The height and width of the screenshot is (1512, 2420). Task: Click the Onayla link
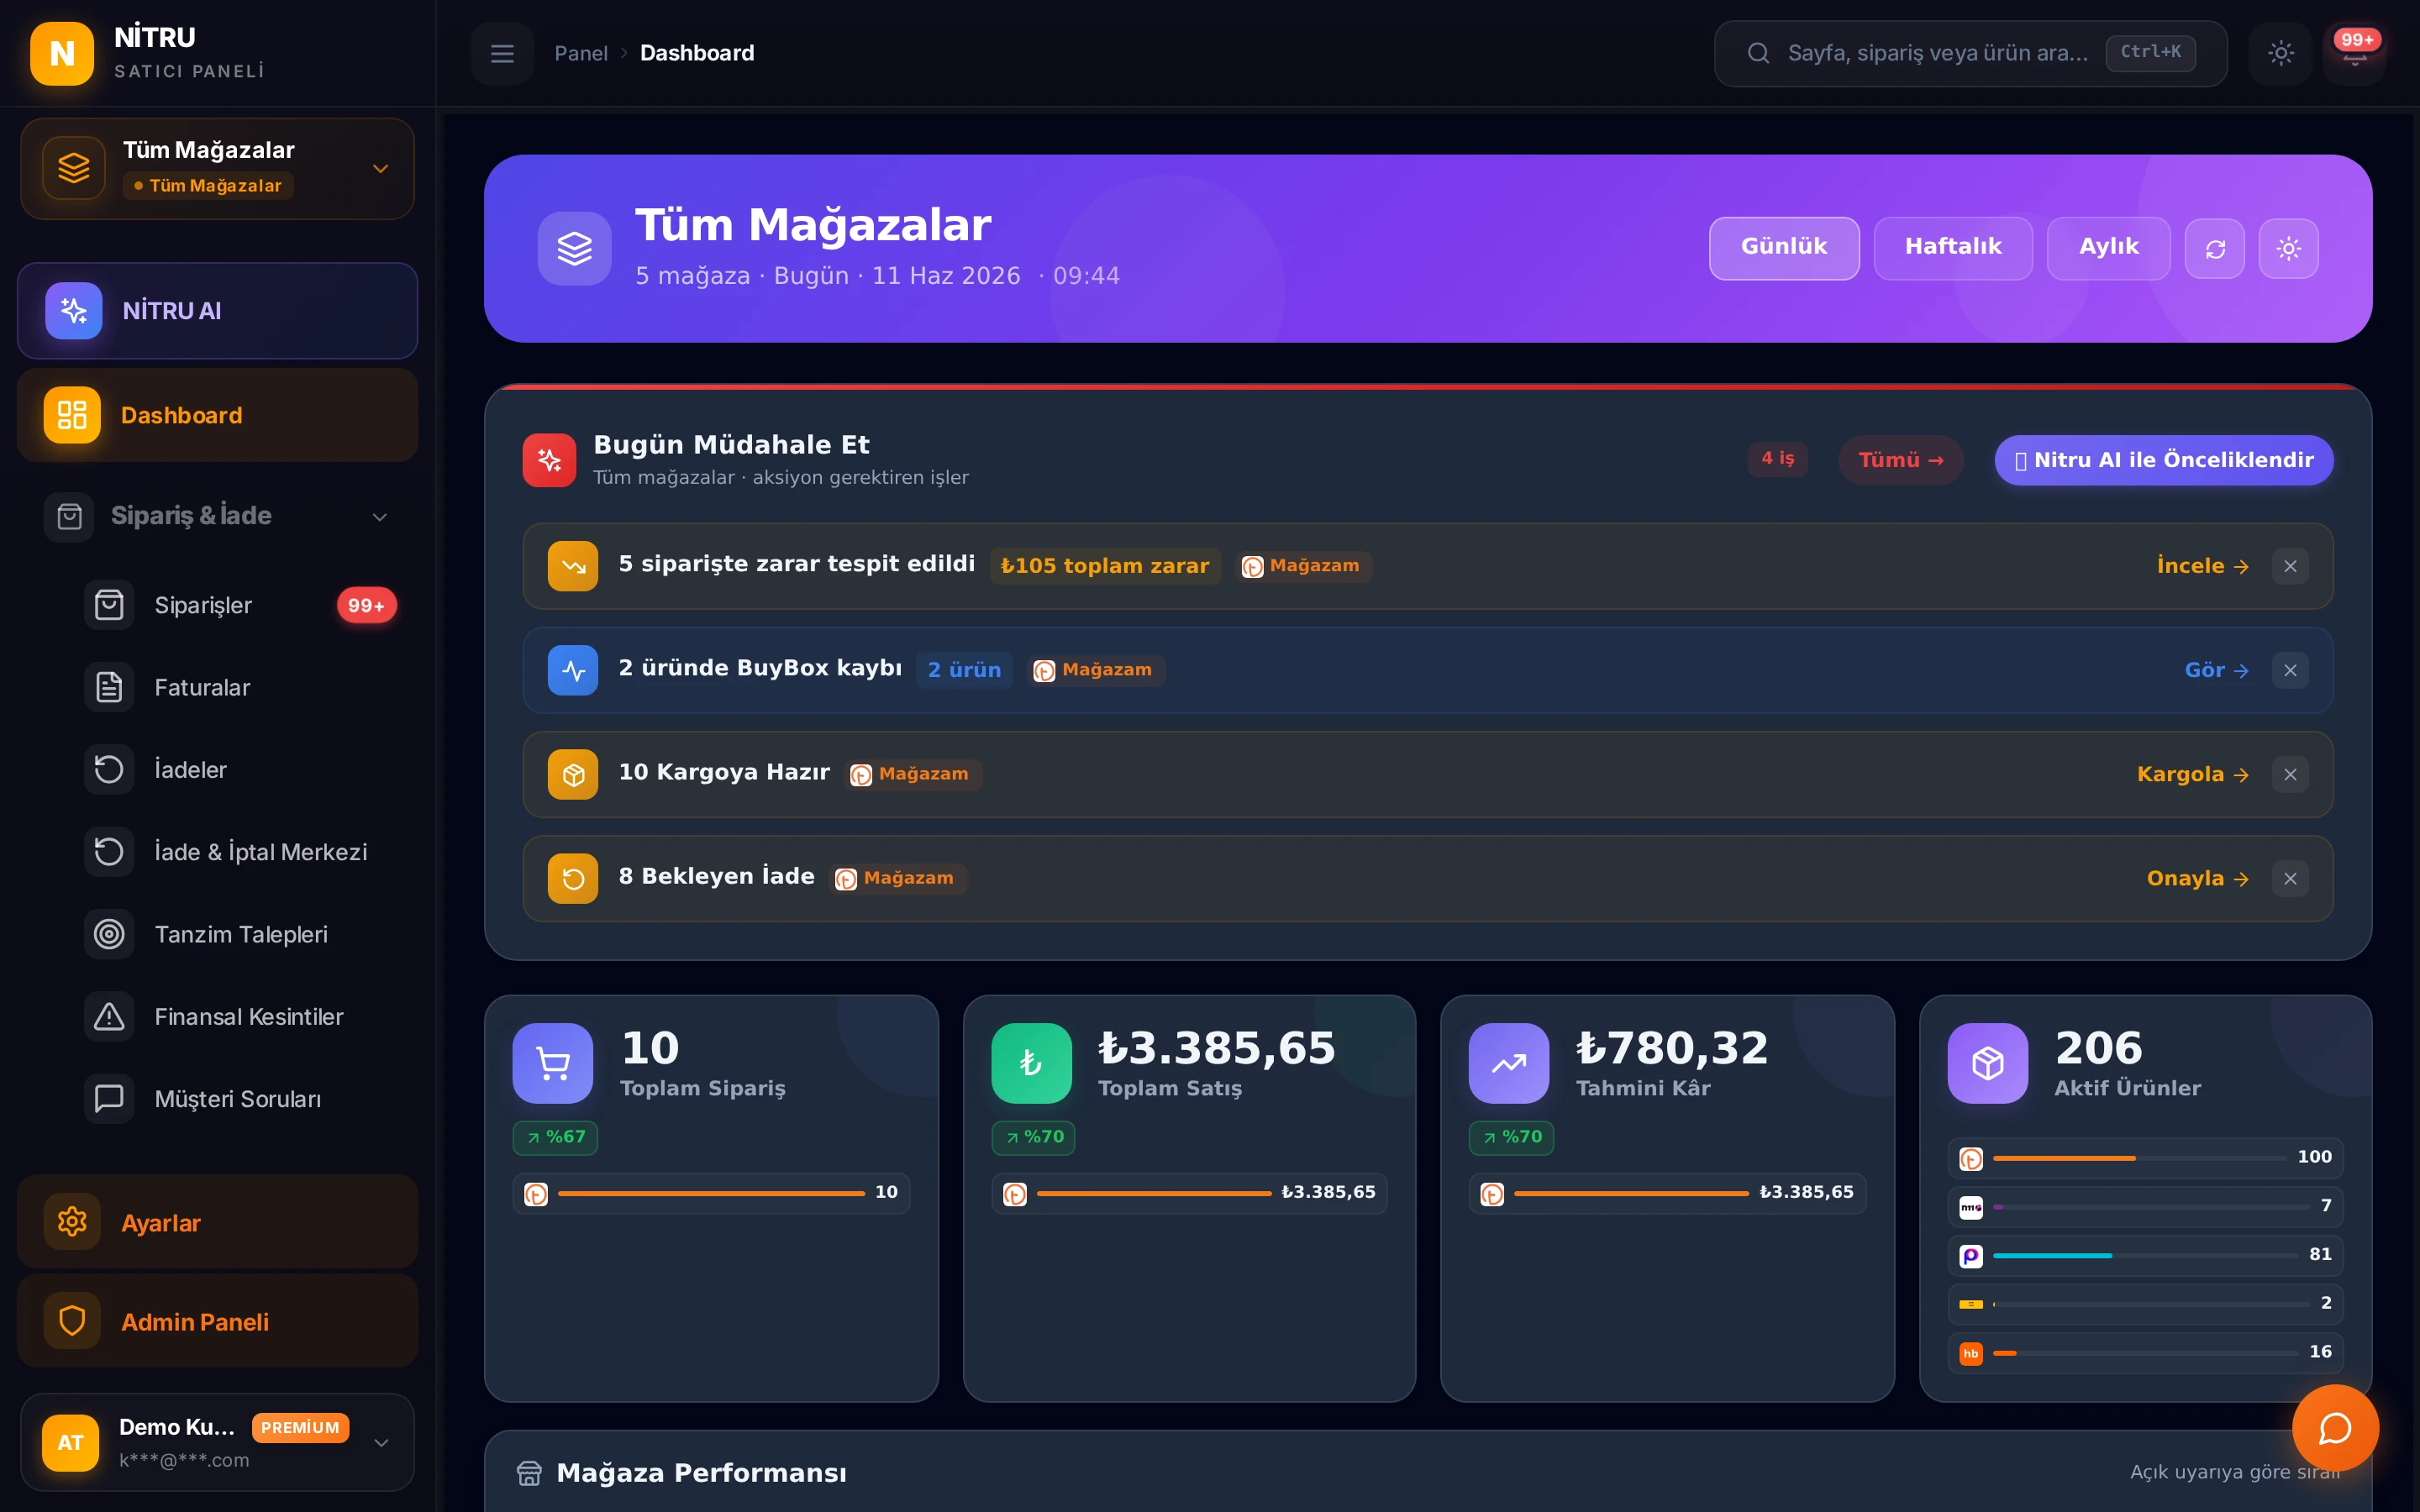2197,878
